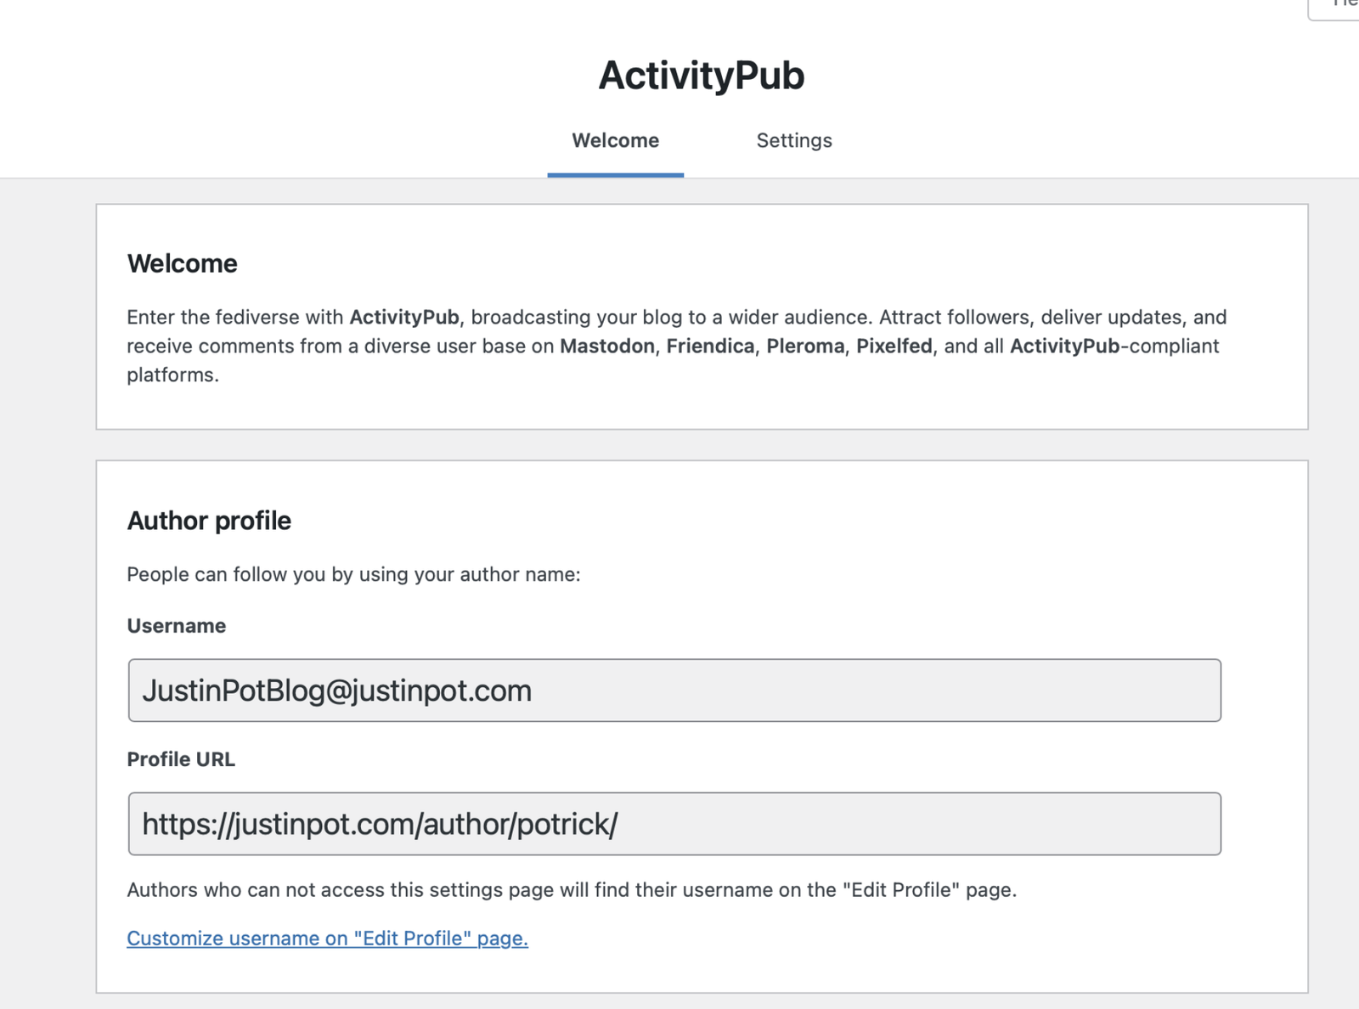
Task: Click the bold word Pleroma
Action: tap(805, 347)
